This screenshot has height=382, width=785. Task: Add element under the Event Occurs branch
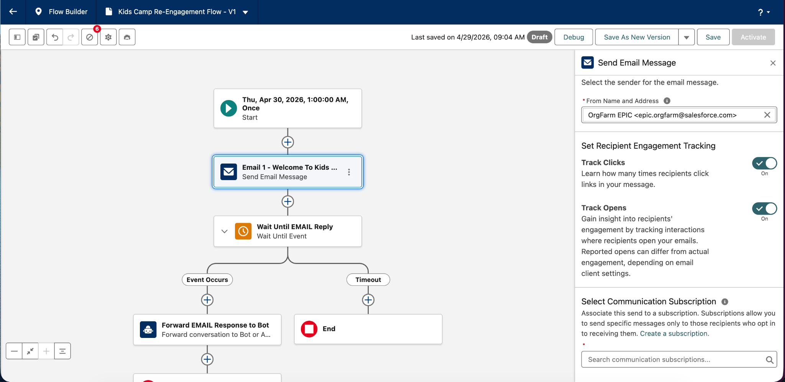(207, 300)
